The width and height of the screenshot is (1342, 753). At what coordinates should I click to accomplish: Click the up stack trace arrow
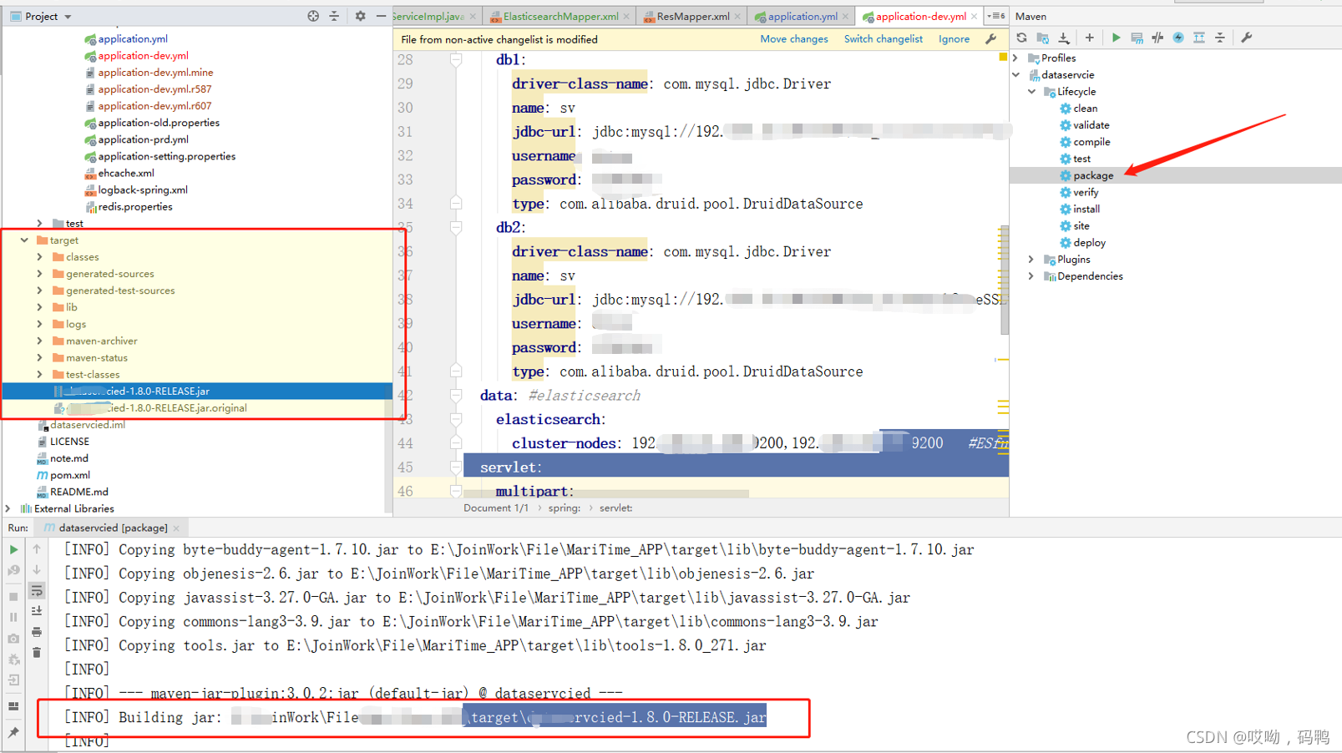37,549
